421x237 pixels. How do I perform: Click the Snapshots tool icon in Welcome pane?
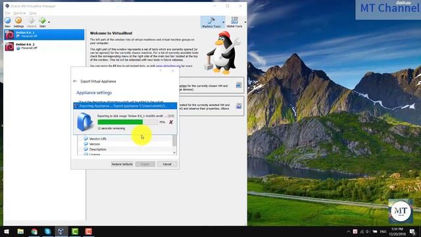(238, 106)
